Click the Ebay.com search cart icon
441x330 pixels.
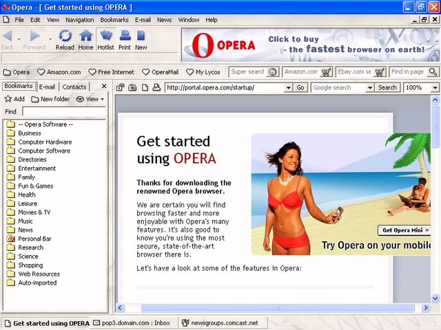pos(380,72)
